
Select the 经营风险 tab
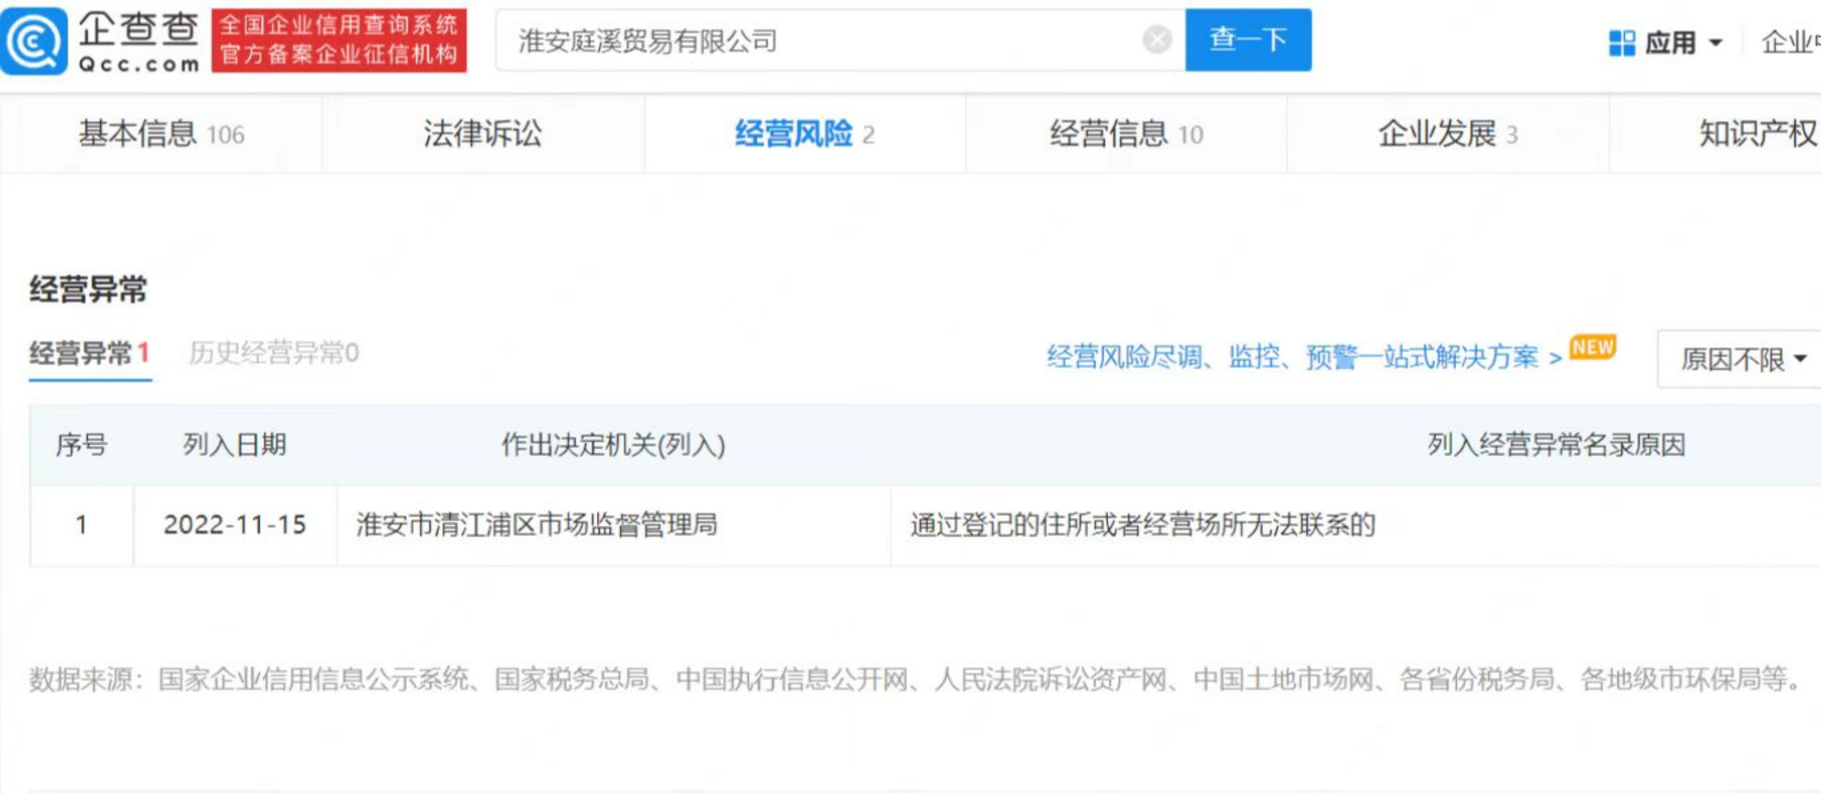[804, 134]
